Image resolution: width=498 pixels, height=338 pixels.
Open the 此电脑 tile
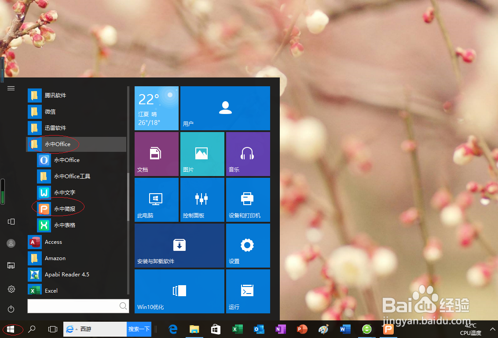157,200
